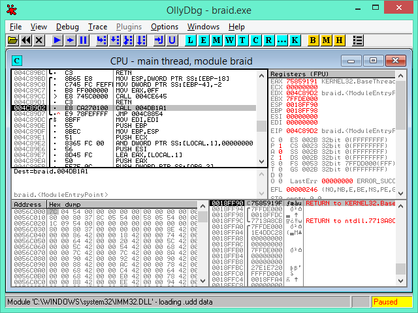
Task: Open the Options menu
Action: click(x=164, y=27)
